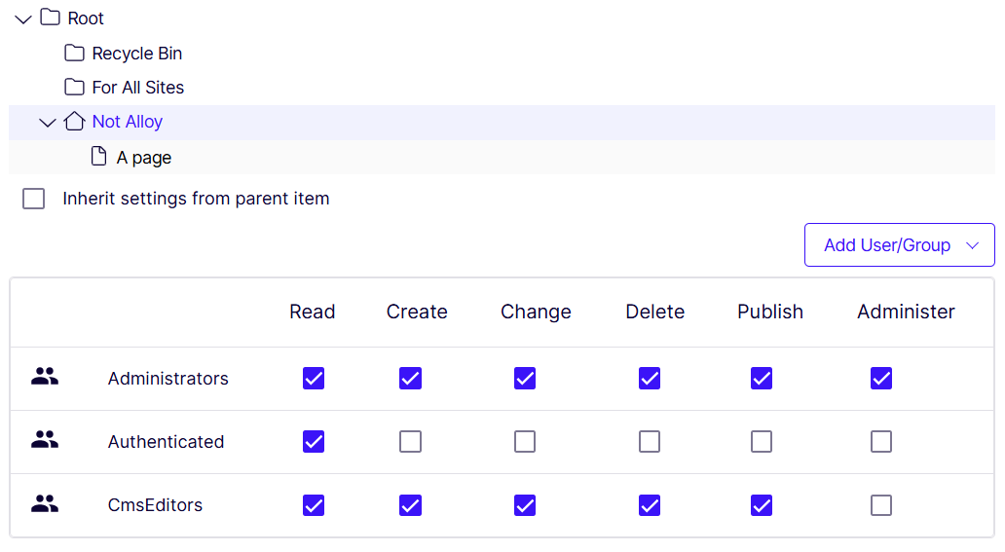Click the Authenticated group icon
The image size is (1005, 552).
45,441
